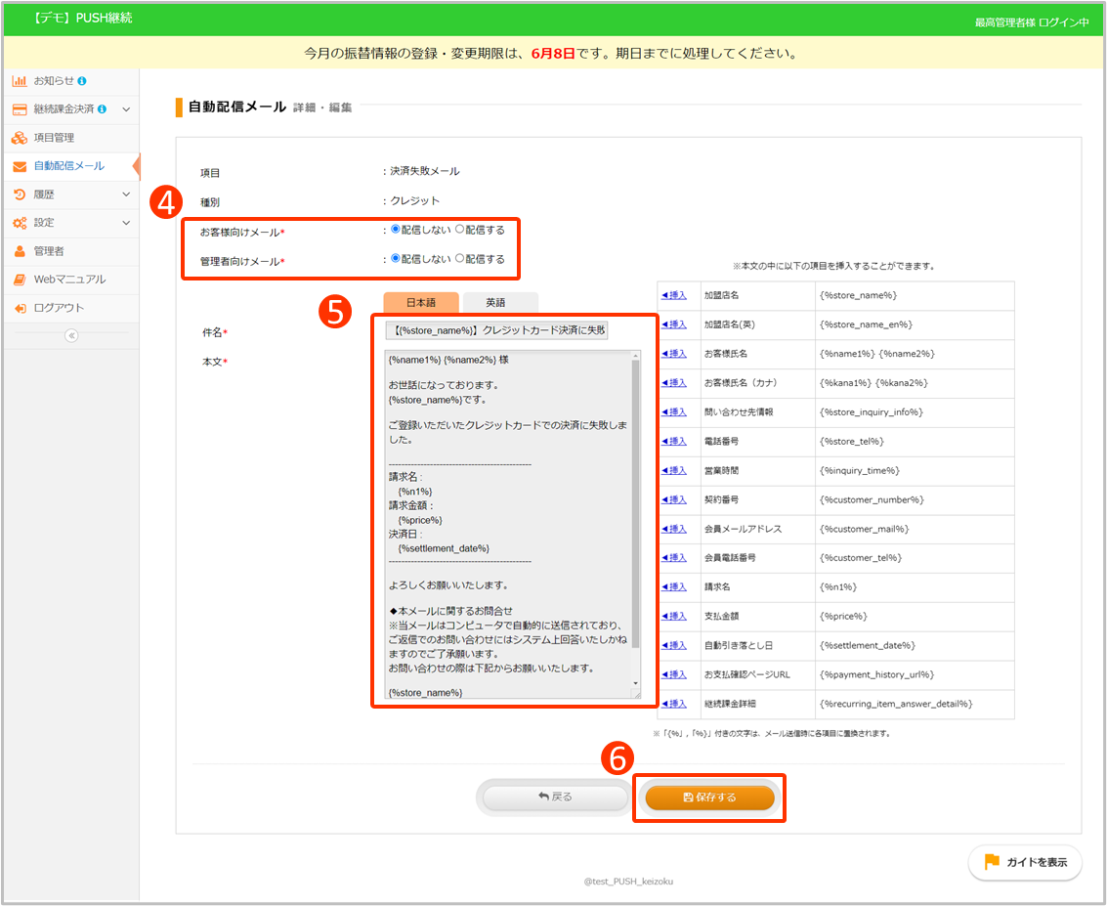Open 管理者 in the sidebar
1107x906 pixels.
point(71,251)
